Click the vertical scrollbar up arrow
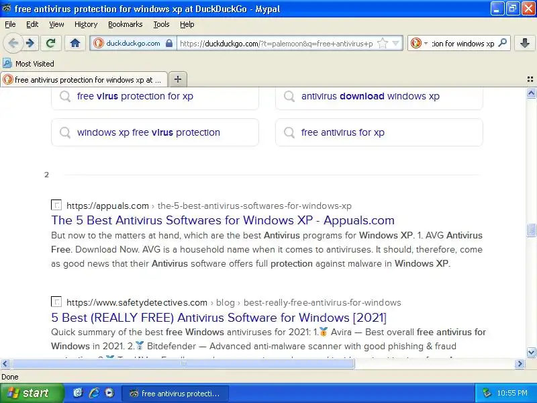537x403 pixels. (x=531, y=93)
